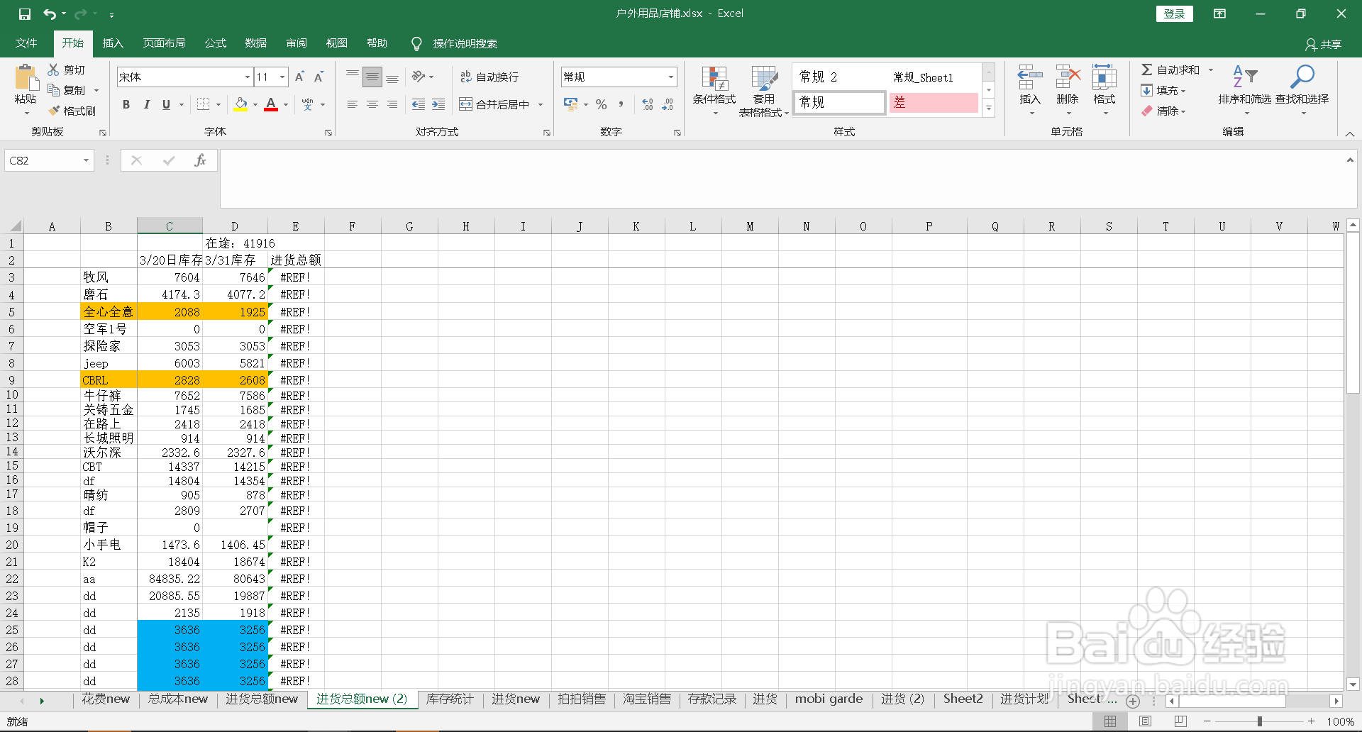Viewport: 1362px width, 732px height.
Task: Click the Paste clipboard icon
Action: tap(26, 78)
